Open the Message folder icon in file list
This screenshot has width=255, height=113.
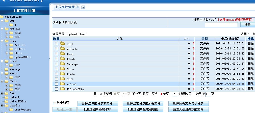(62, 63)
